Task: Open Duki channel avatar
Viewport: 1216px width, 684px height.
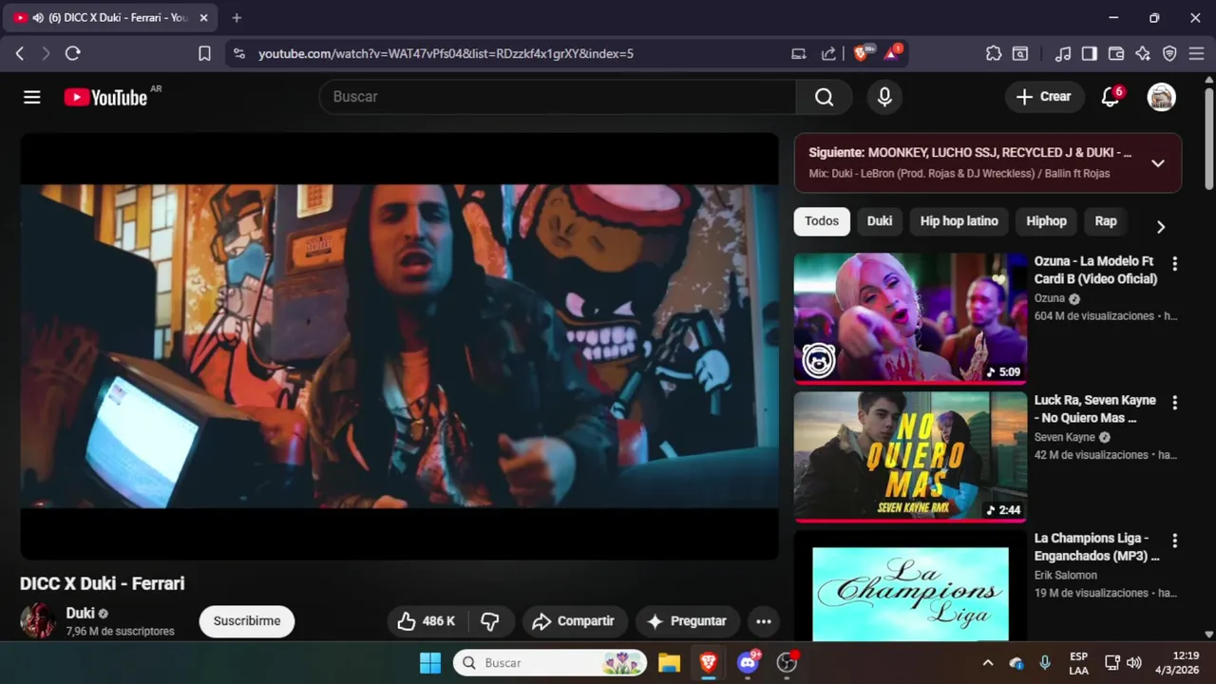Action: coord(38,621)
